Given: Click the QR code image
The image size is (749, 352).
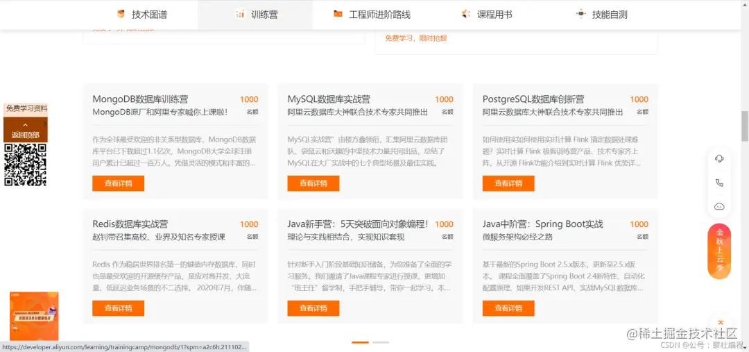Looking at the screenshot, I should 26,165.
